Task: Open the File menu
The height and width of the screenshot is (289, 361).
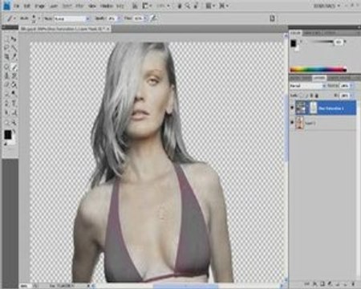Action: 17,6
